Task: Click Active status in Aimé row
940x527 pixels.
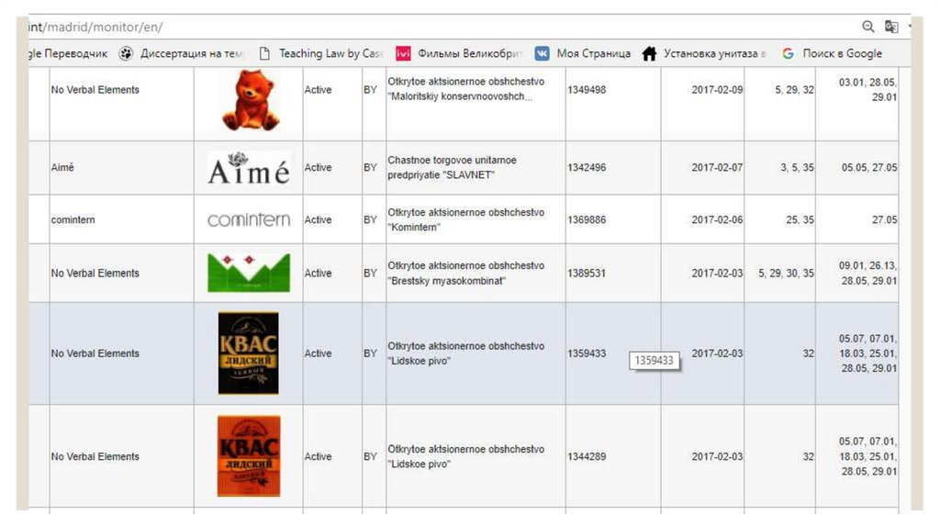Action: point(318,167)
